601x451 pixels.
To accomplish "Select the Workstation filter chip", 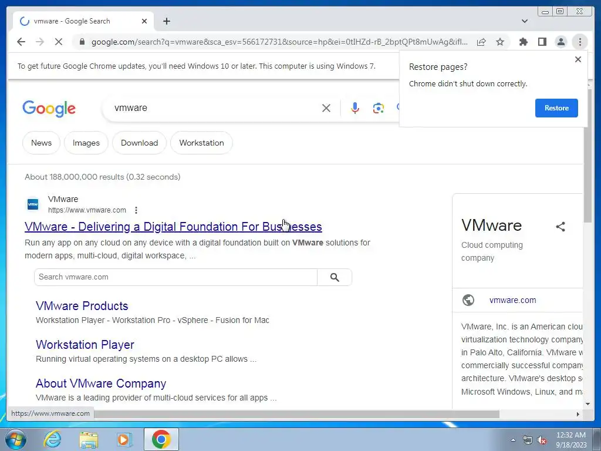I will [202, 143].
